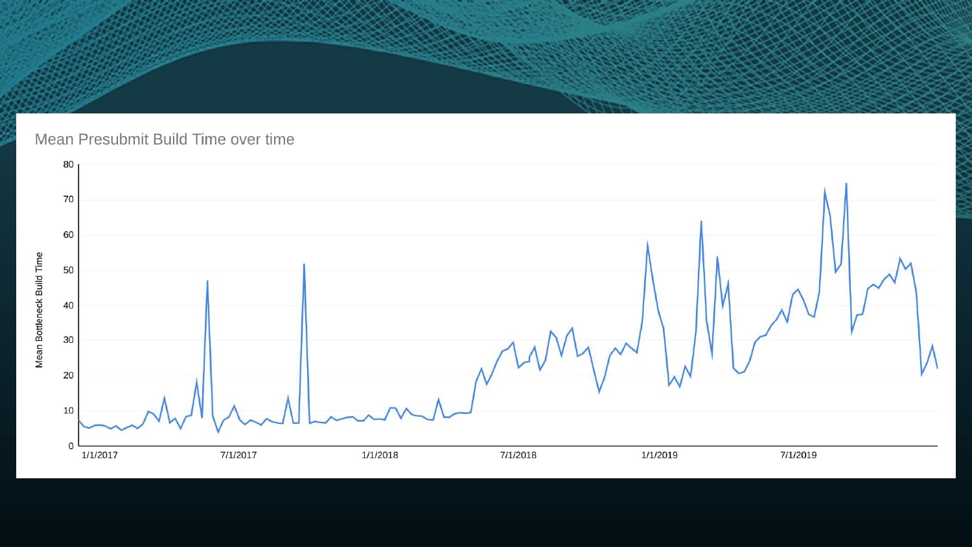
Task: Click the chart title 'Mean Presubmit Build Time over time'
Action: [165, 139]
